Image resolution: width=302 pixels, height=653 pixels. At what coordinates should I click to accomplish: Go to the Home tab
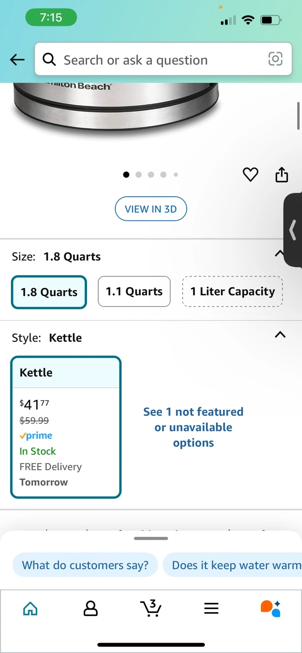pos(30,608)
